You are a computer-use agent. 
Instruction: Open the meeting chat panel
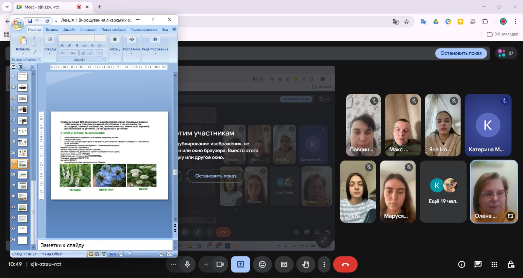[x=478, y=264]
